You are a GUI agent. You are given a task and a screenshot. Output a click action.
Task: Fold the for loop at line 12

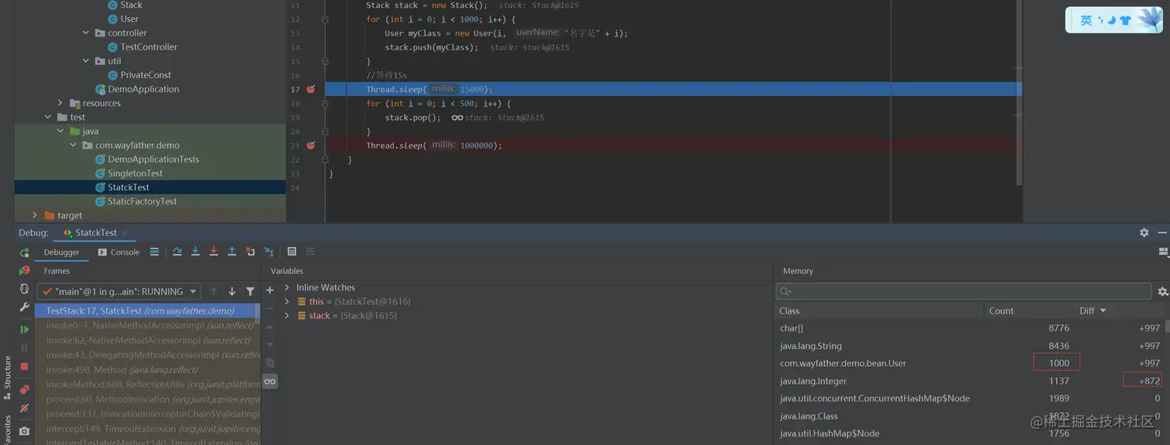point(325,19)
